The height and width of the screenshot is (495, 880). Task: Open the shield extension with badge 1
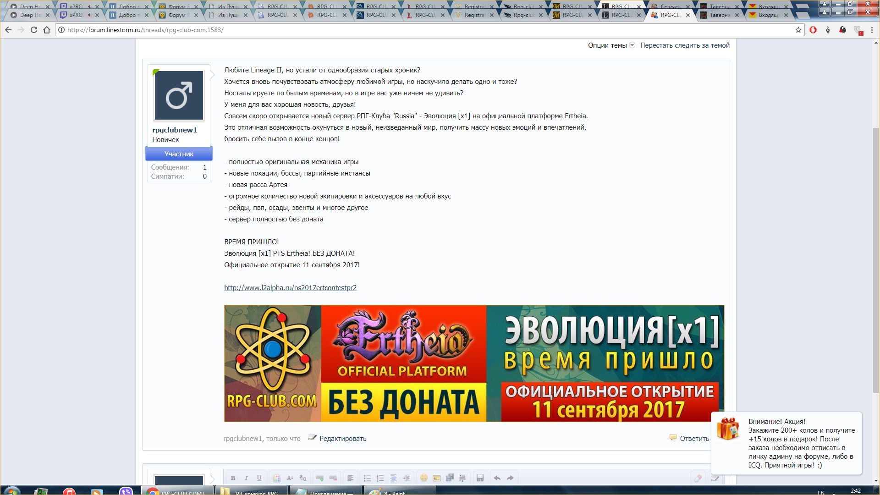point(858,30)
